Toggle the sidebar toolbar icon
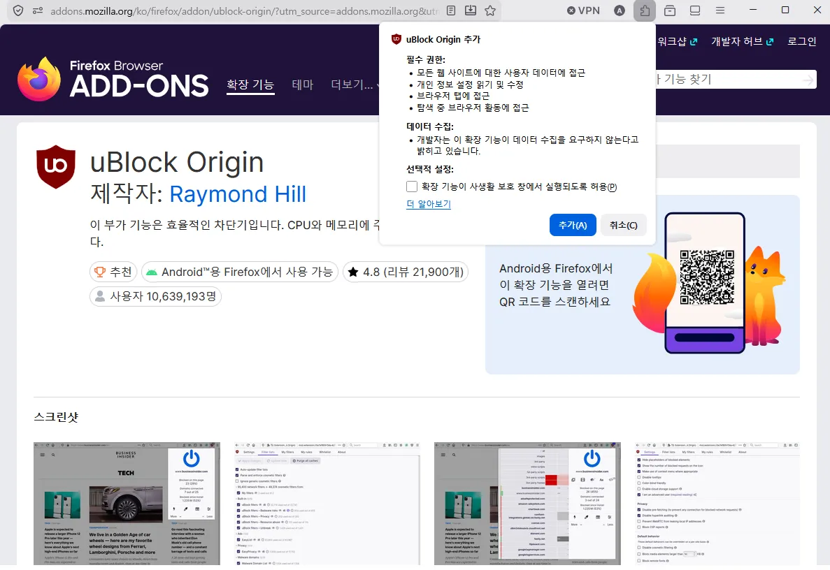 (695, 10)
